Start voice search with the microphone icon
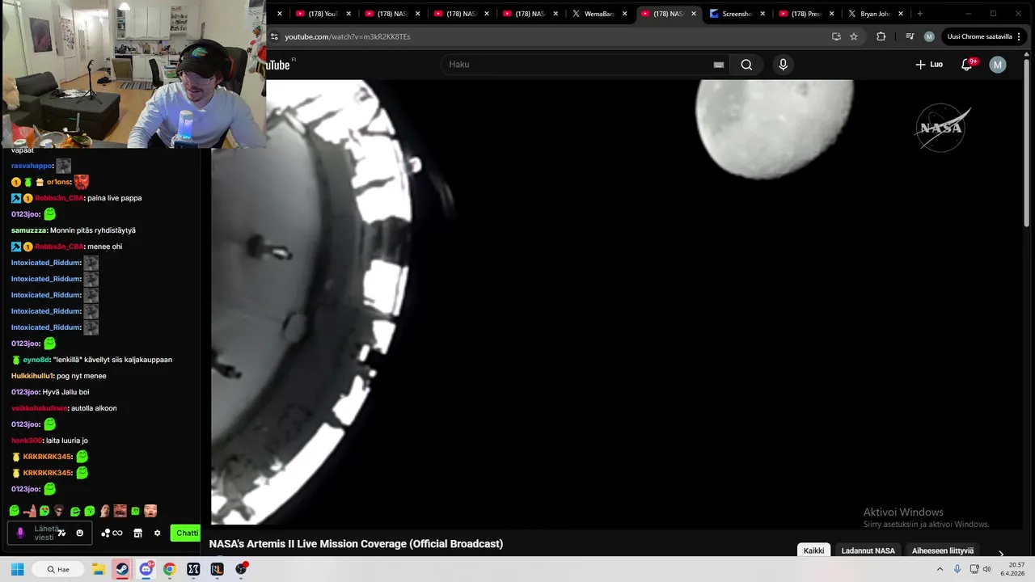This screenshot has height=582, width=1035. coord(783,65)
